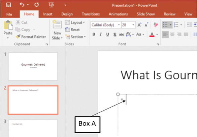Click the Copy button
This screenshot has width=197, height=137.
[23, 29]
